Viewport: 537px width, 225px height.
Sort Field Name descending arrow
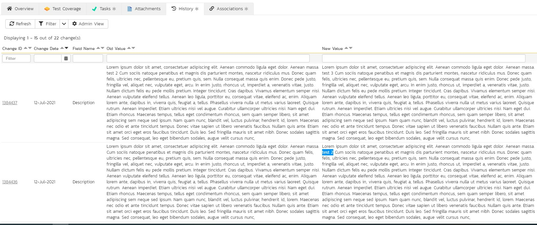coord(102,48)
